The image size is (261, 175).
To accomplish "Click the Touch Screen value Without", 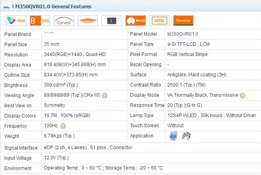I will pyautogui.click(x=176, y=126).
